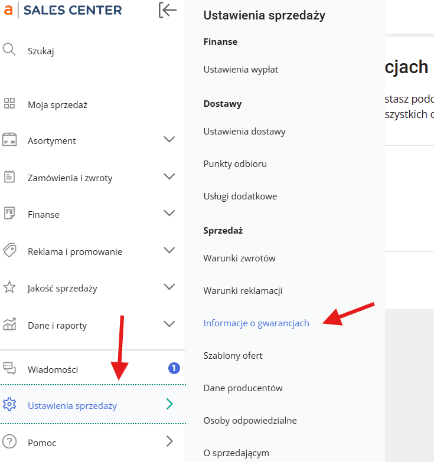The image size is (434, 462).
Task: Open Moja sprzedaż grid icon
Action: tap(9, 103)
